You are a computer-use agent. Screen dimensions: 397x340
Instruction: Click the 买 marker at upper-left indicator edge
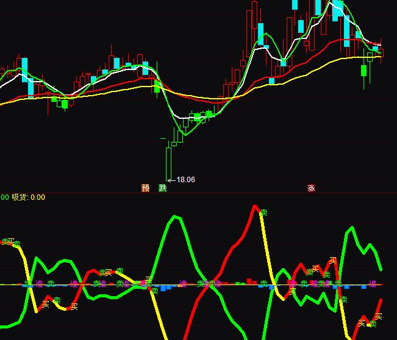(x=10, y=241)
